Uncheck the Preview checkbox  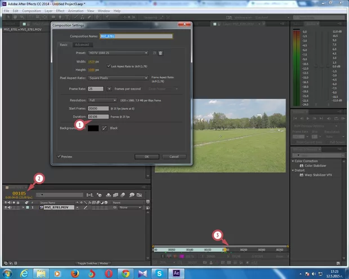[59, 156]
